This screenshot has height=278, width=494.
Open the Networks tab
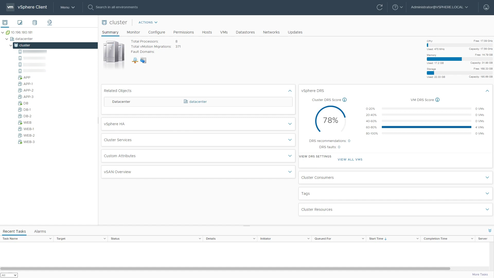[x=271, y=32]
